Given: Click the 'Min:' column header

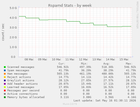Looking at the screenshot, I should (84, 64).
